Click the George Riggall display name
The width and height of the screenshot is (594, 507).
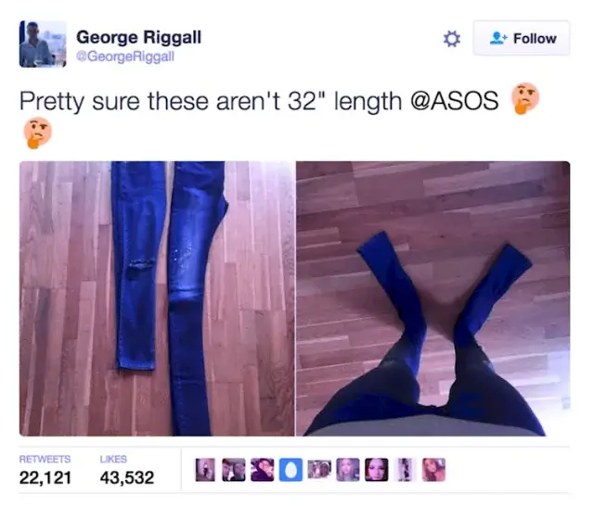pos(138,37)
